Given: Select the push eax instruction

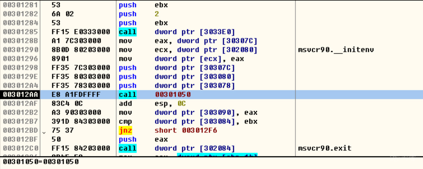Looking at the screenshot, I should click(143, 140).
